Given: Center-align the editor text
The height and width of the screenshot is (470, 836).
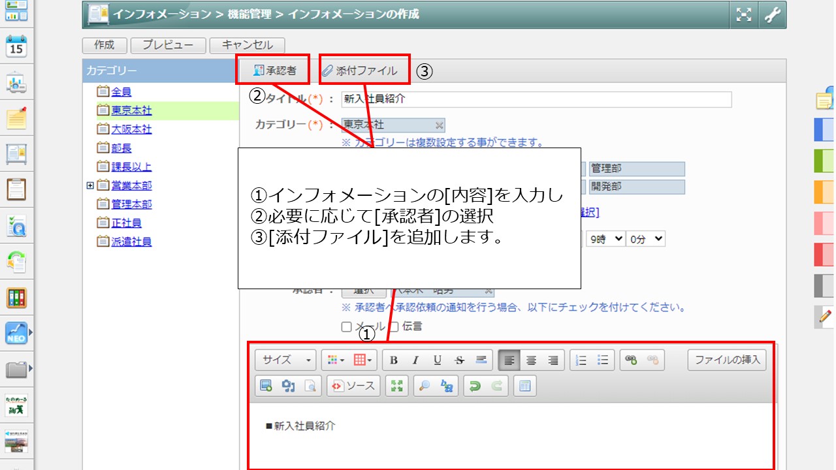Looking at the screenshot, I should tap(532, 360).
